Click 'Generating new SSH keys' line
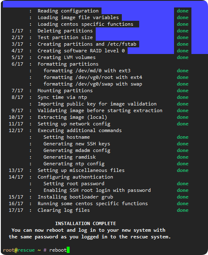Screen dimensions: 208x255 (x=77, y=144)
